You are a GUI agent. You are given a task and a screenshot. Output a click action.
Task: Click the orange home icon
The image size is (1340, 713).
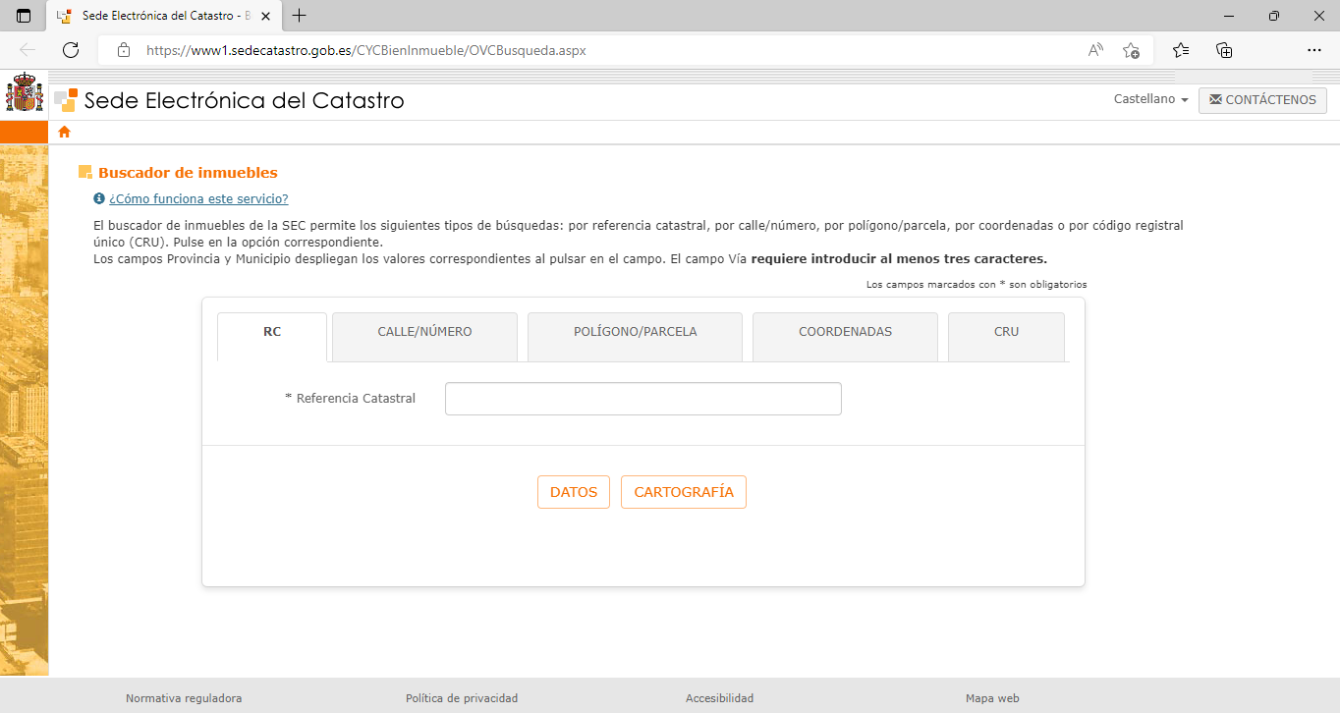pyautogui.click(x=65, y=132)
